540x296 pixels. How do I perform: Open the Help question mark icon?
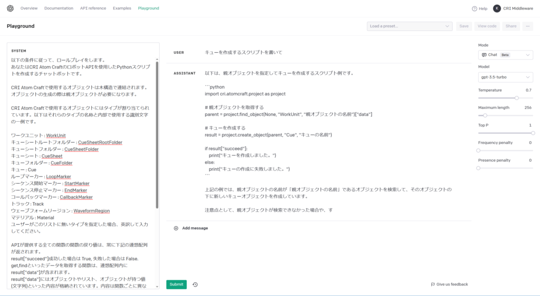click(x=474, y=8)
